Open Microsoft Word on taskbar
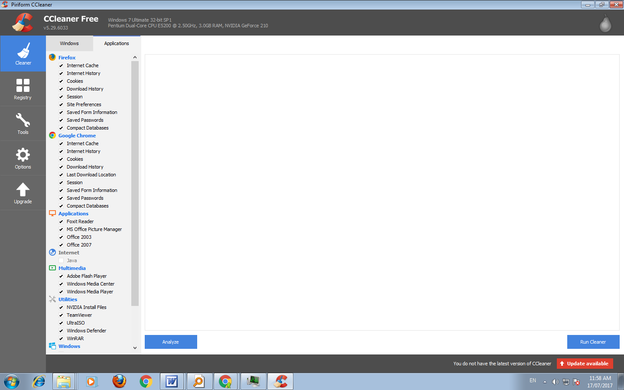 click(x=172, y=381)
